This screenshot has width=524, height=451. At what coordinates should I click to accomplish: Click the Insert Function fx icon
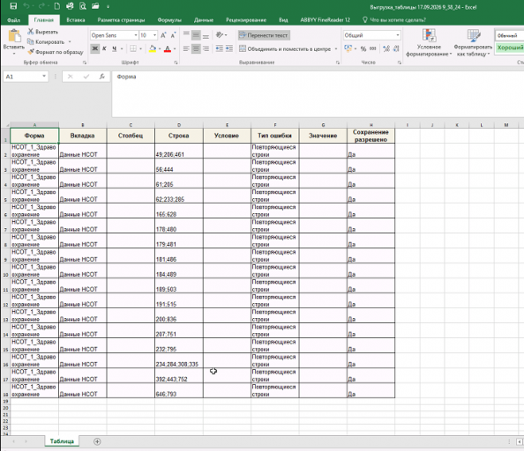[x=102, y=77]
